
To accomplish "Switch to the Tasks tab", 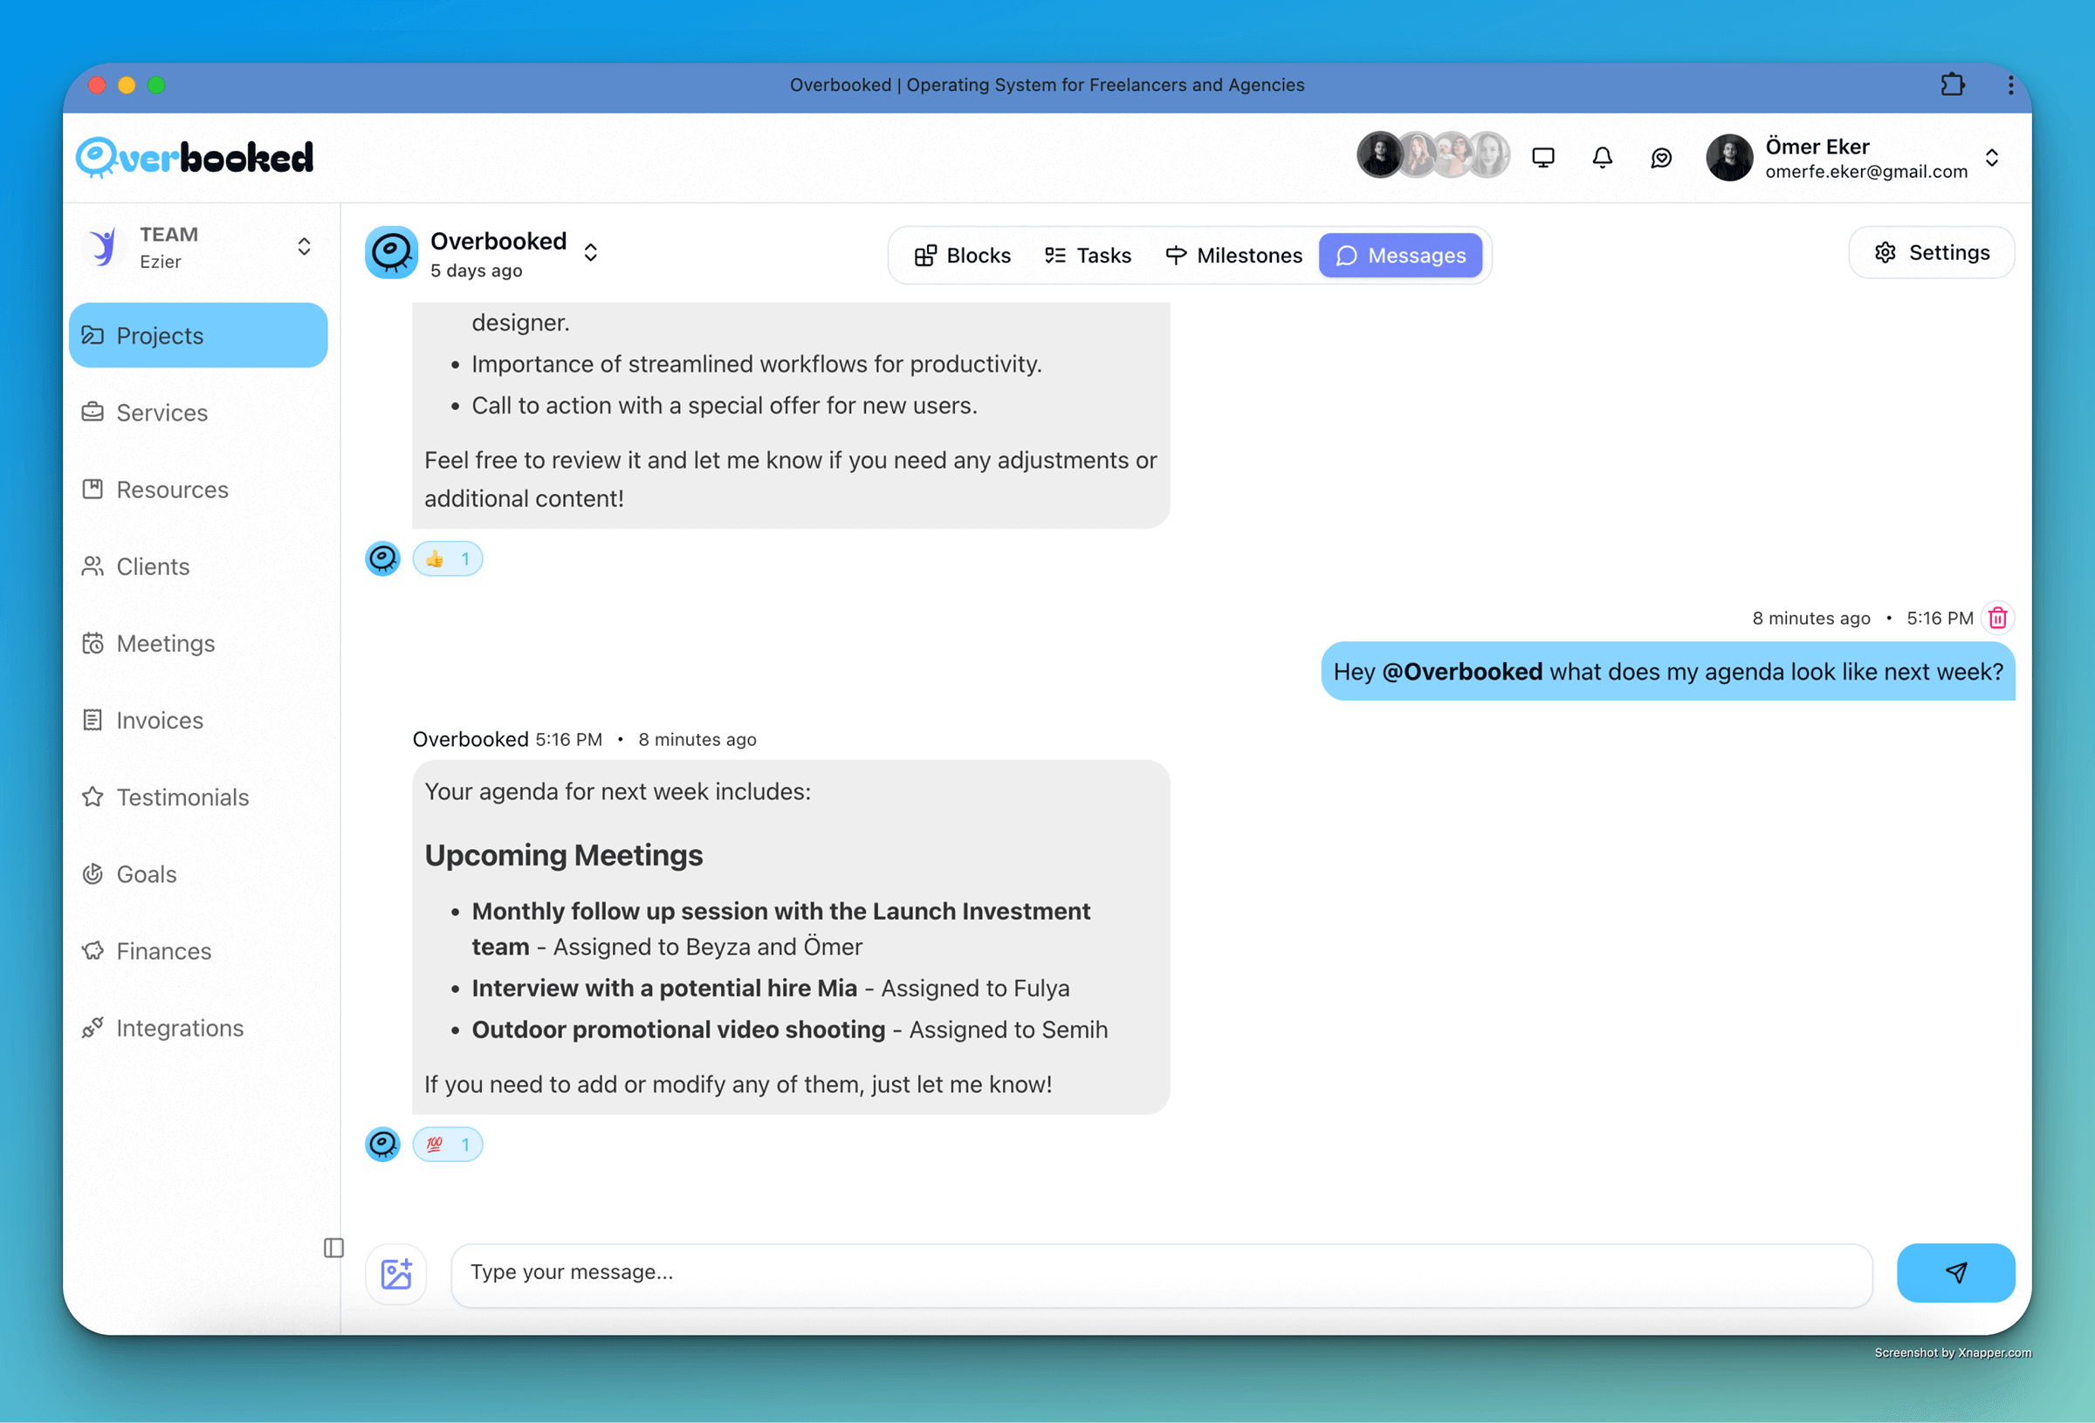I will coord(1087,256).
